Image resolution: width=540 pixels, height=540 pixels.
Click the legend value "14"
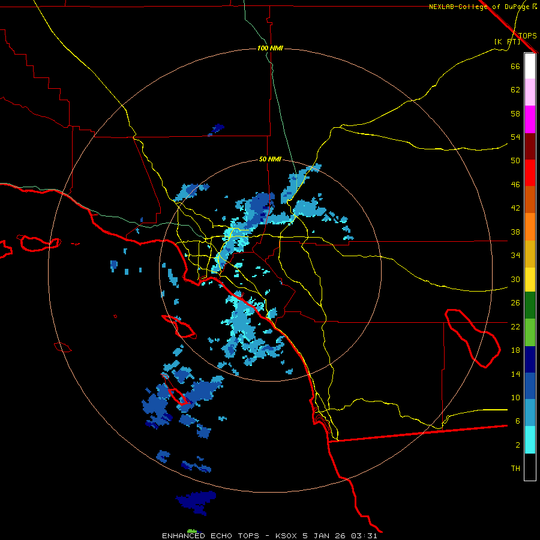pyautogui.click(x=515, y=374)
